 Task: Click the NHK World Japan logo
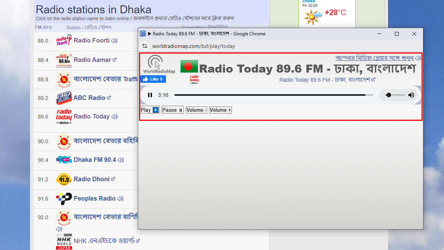(64, 242)
